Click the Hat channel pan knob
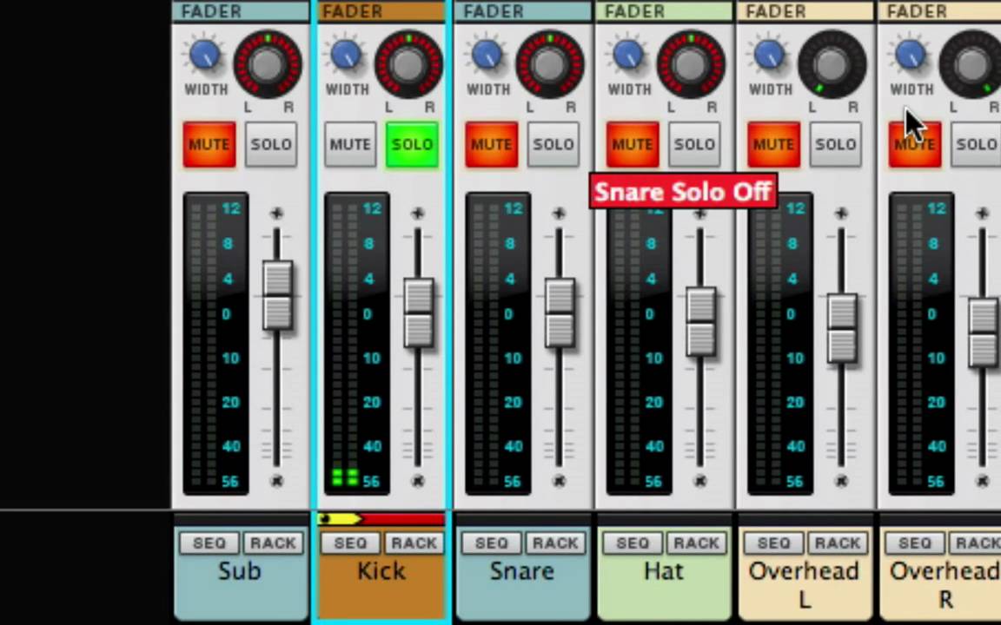Screen dimensions: 1001x625 691,63
